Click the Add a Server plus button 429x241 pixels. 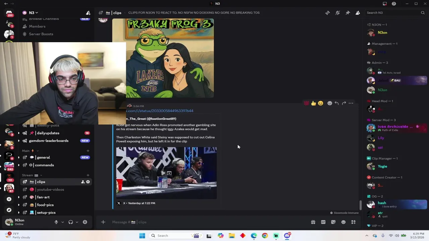click(x=9, y=199)
